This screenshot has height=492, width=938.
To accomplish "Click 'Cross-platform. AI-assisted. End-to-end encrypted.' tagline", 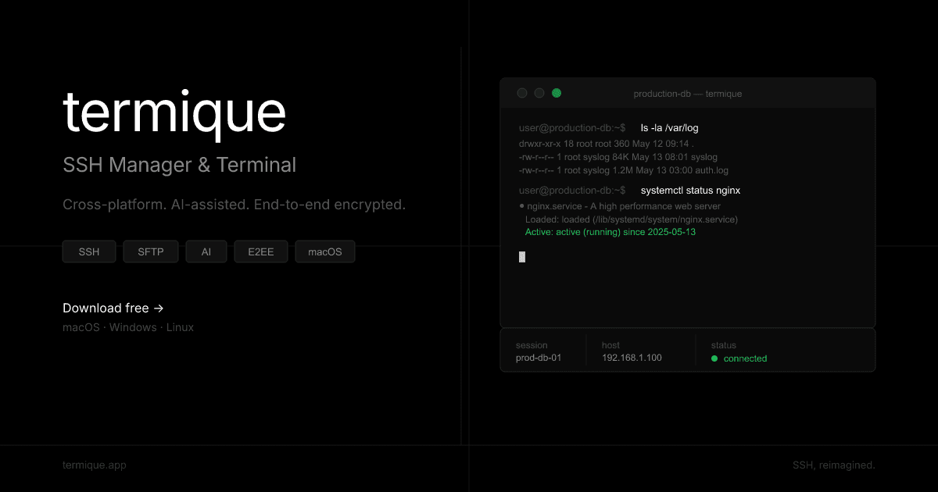I will coord(234,205).
